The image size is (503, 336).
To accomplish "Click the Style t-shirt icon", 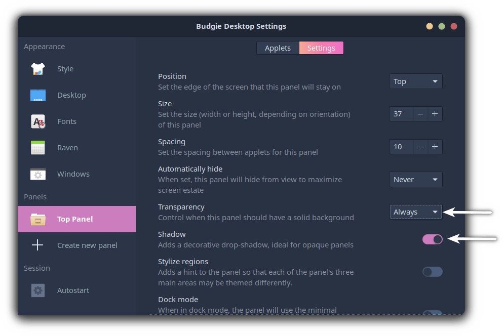I will (38, 69).
